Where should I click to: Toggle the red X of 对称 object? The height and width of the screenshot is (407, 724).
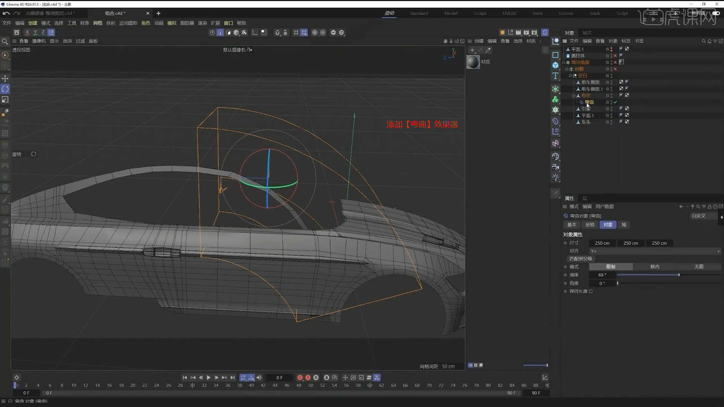pos(615,69)
